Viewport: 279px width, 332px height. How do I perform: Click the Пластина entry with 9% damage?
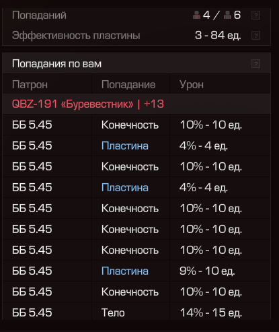click(125, 271)
